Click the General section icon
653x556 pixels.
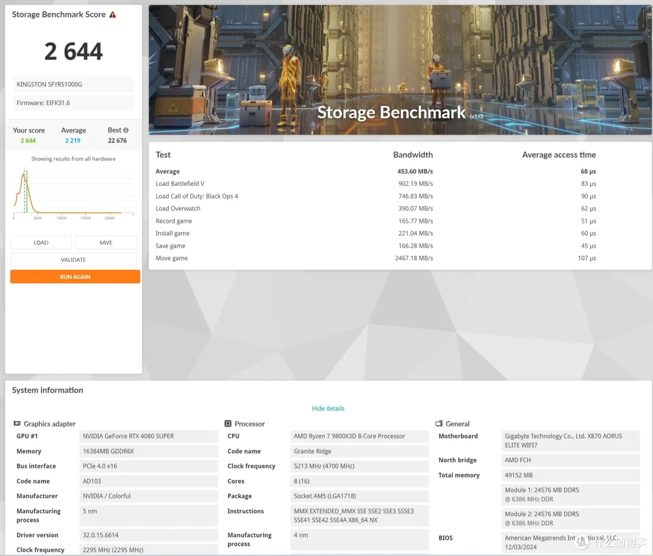[x=439, y=424]
